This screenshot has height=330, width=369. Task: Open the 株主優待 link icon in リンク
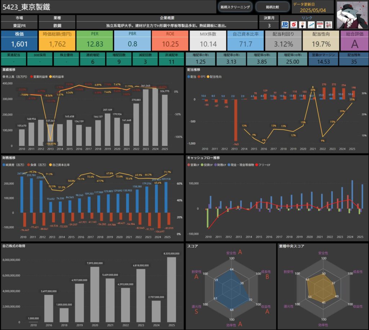[x=329, y=25]
